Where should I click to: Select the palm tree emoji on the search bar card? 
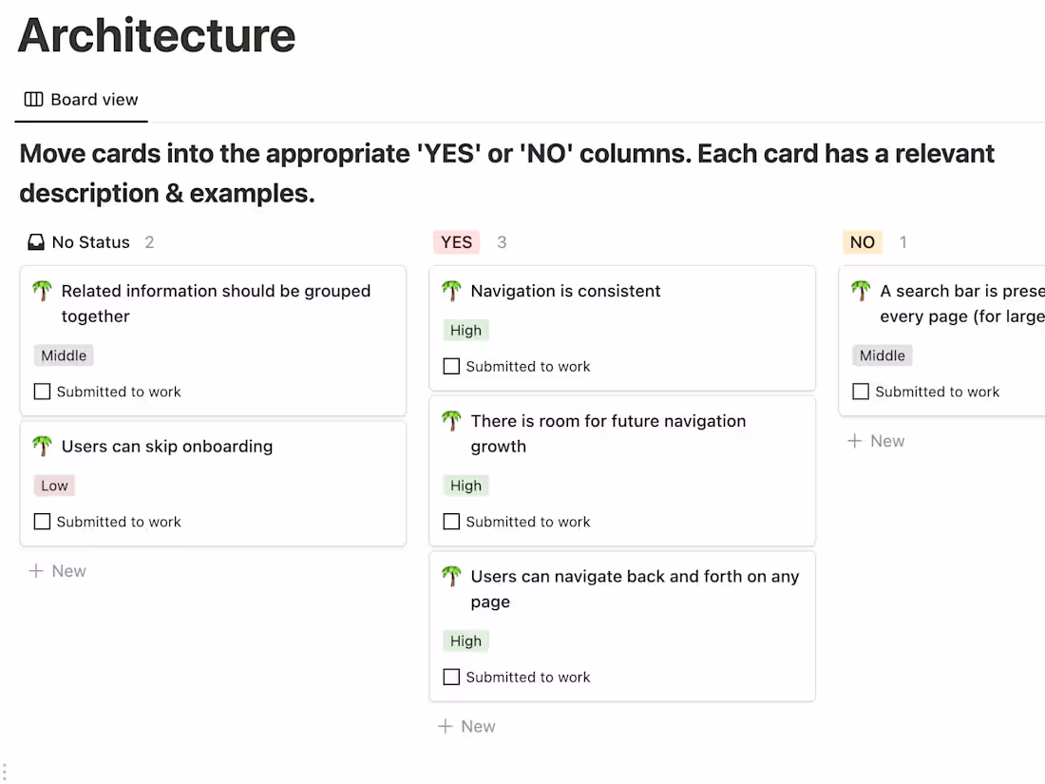861,291
